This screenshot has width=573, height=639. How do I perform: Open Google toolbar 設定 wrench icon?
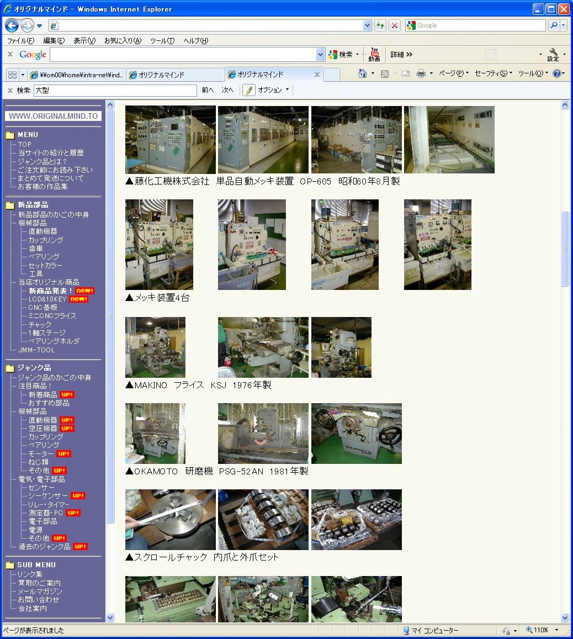(553, 54)
